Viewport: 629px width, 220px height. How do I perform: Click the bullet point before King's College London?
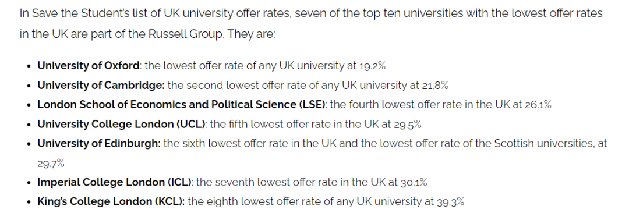point(29,203)
